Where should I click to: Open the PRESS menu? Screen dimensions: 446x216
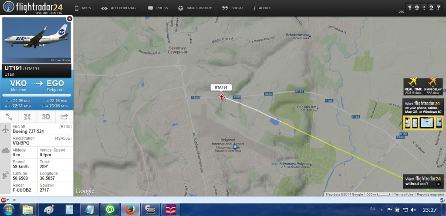pos(158,8)
